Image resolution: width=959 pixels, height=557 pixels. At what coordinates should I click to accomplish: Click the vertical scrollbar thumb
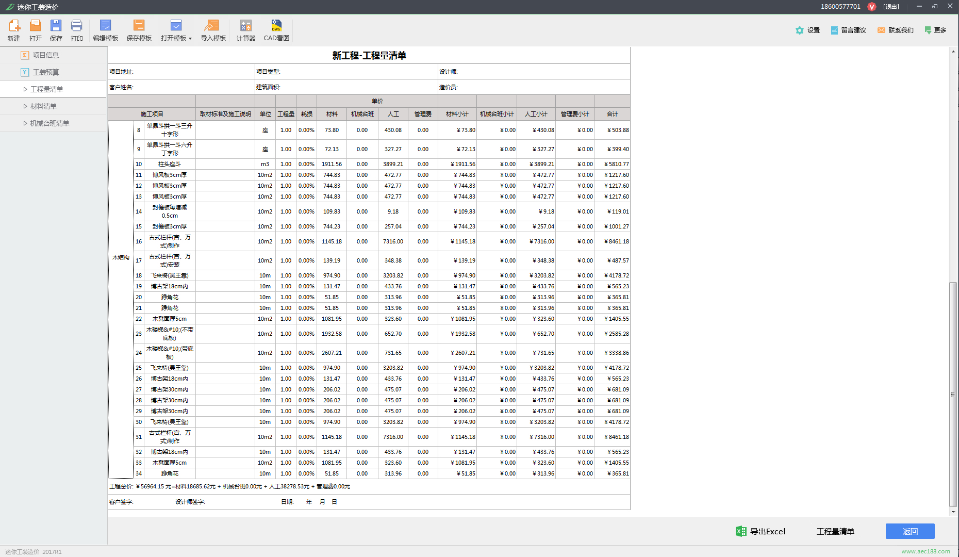pyautogui.click(x=953, y=395)
